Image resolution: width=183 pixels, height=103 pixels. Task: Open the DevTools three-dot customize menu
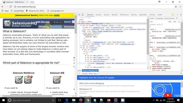pos(177,15)
